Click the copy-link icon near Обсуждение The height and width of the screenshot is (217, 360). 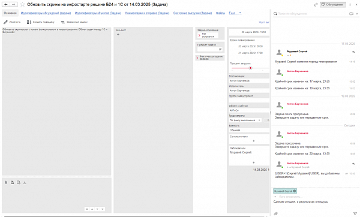[316, 5]
